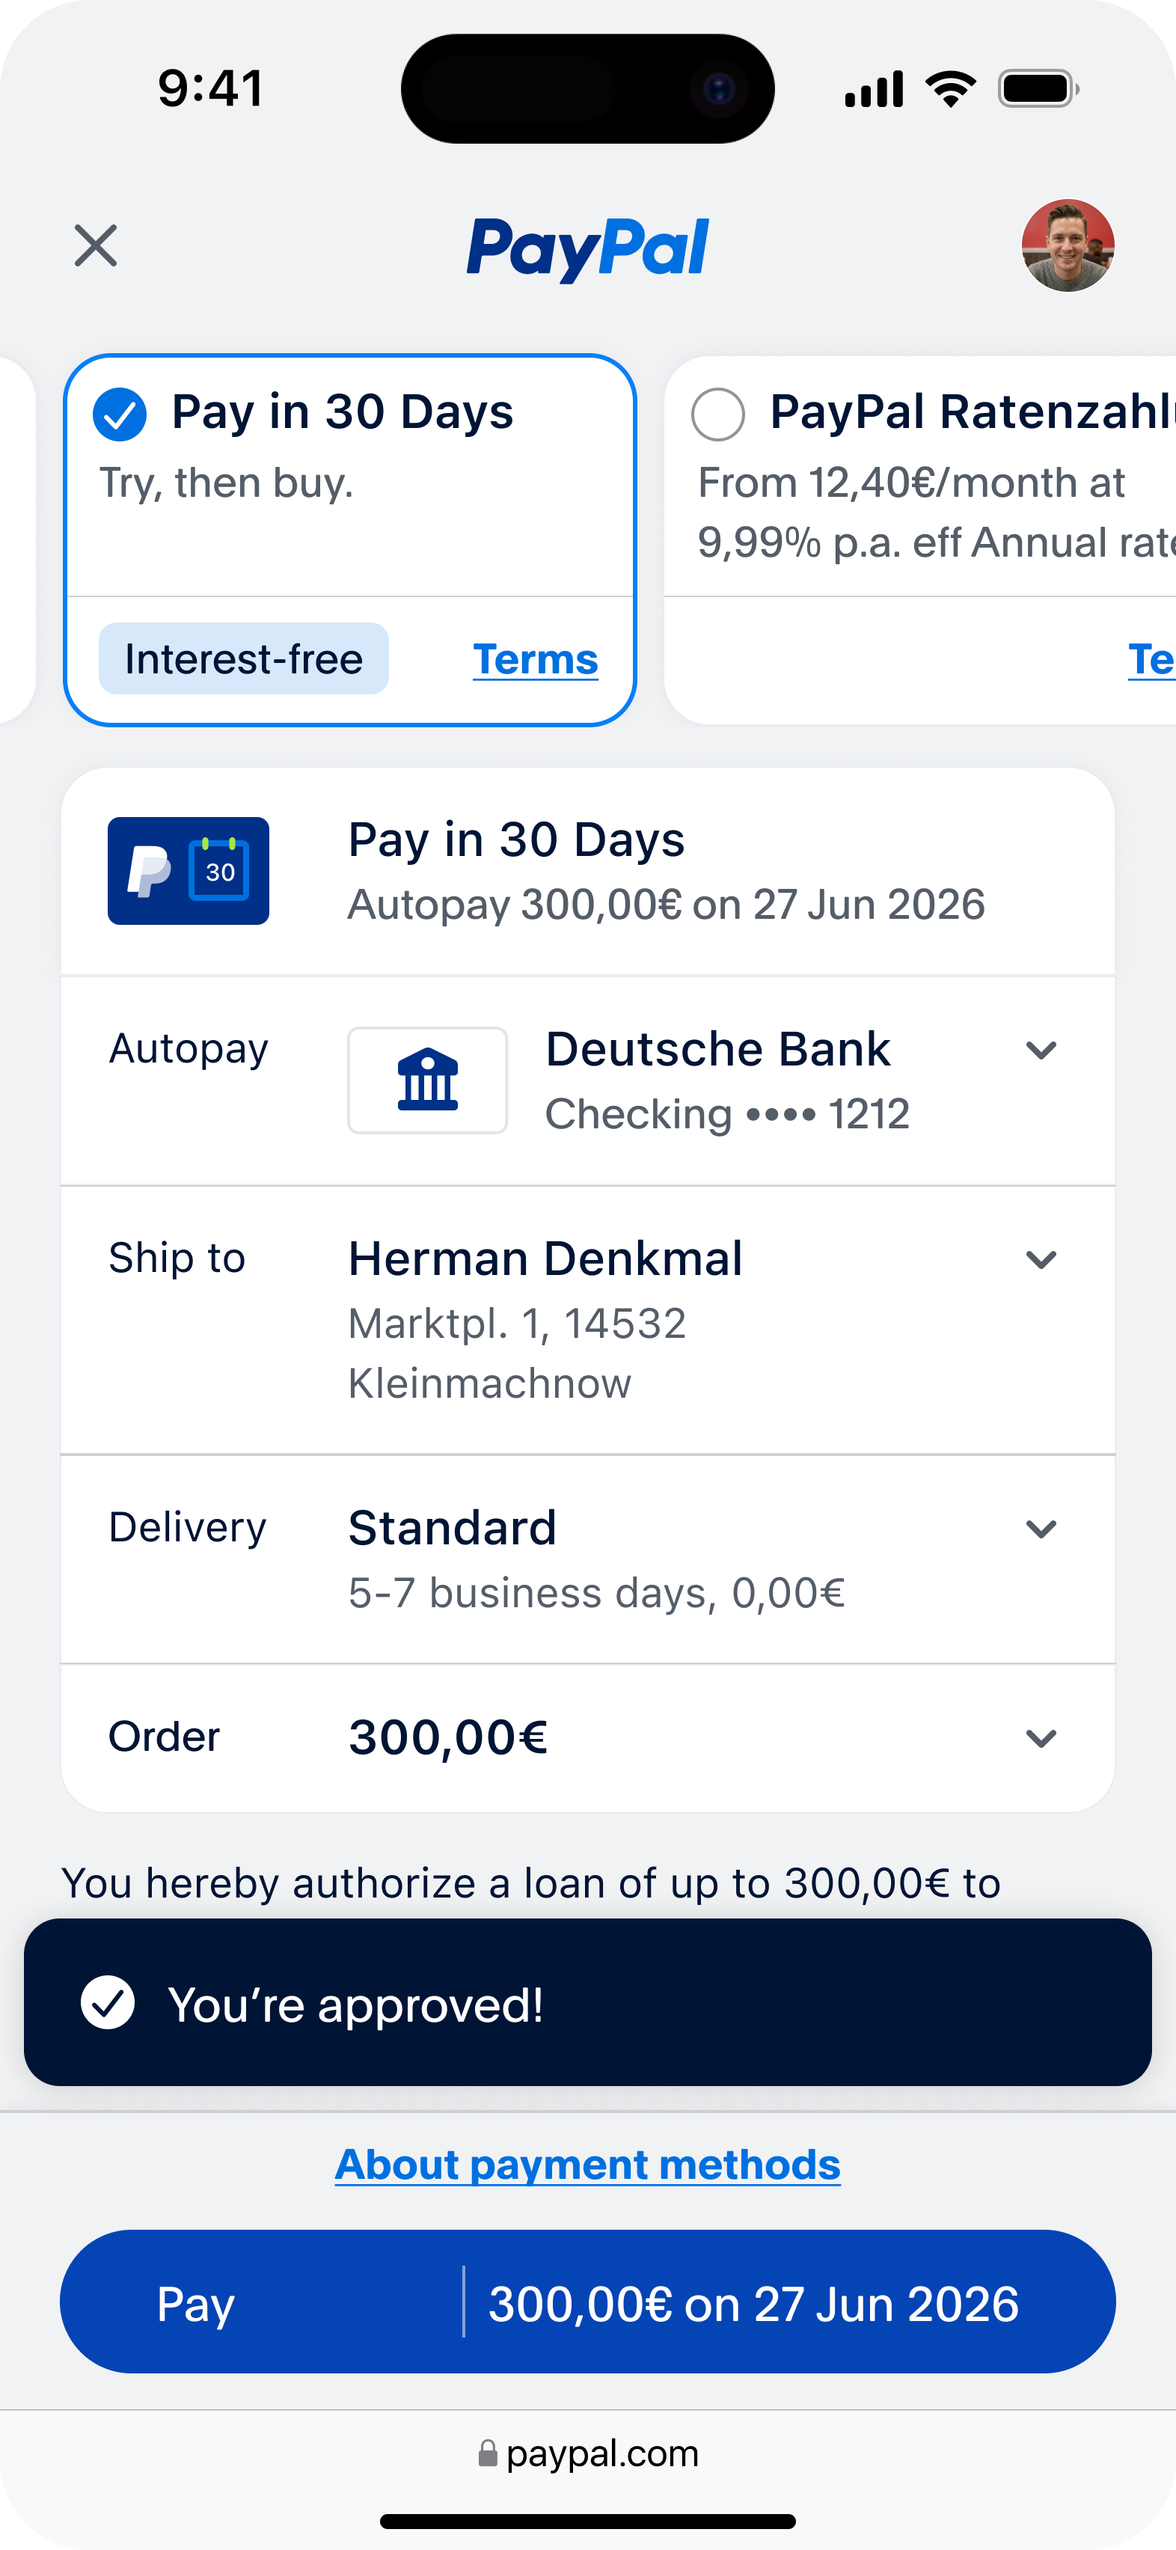Tap the Deutsche Bank building icon

tap(428, 1080)
